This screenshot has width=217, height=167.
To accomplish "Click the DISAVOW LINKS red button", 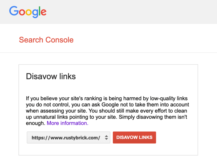I will 134,137.
